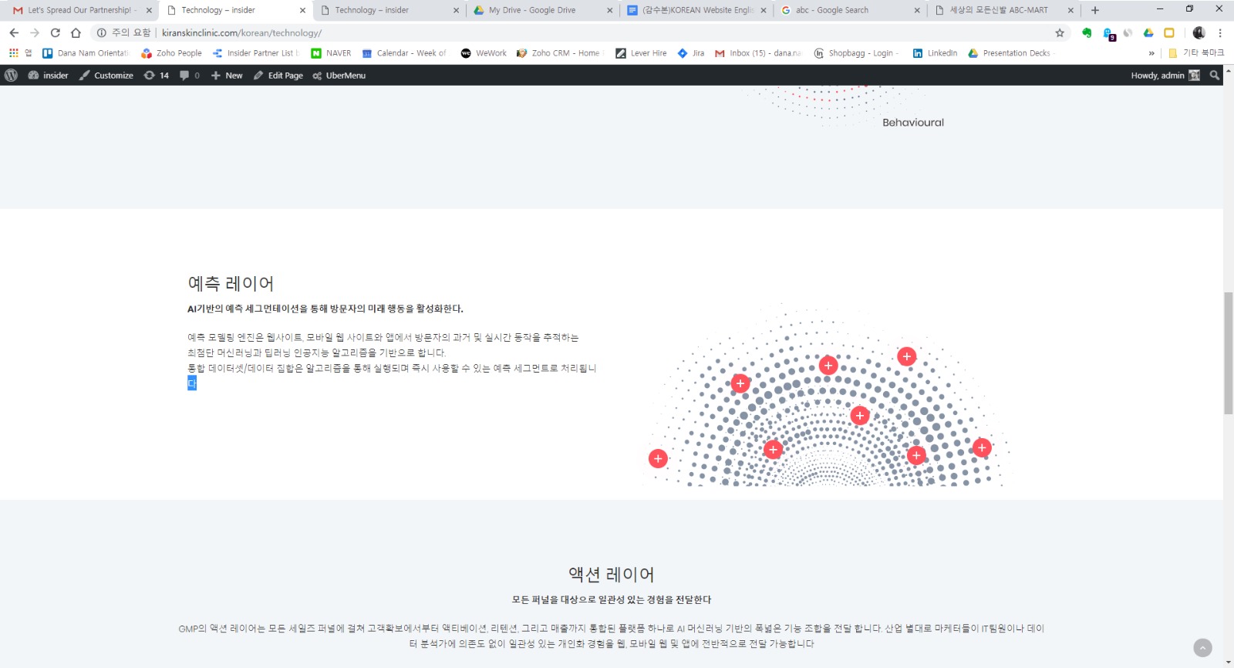Screen dimensions: 1234x668
Task: Click the browser home icon
Action: (76, 32)
